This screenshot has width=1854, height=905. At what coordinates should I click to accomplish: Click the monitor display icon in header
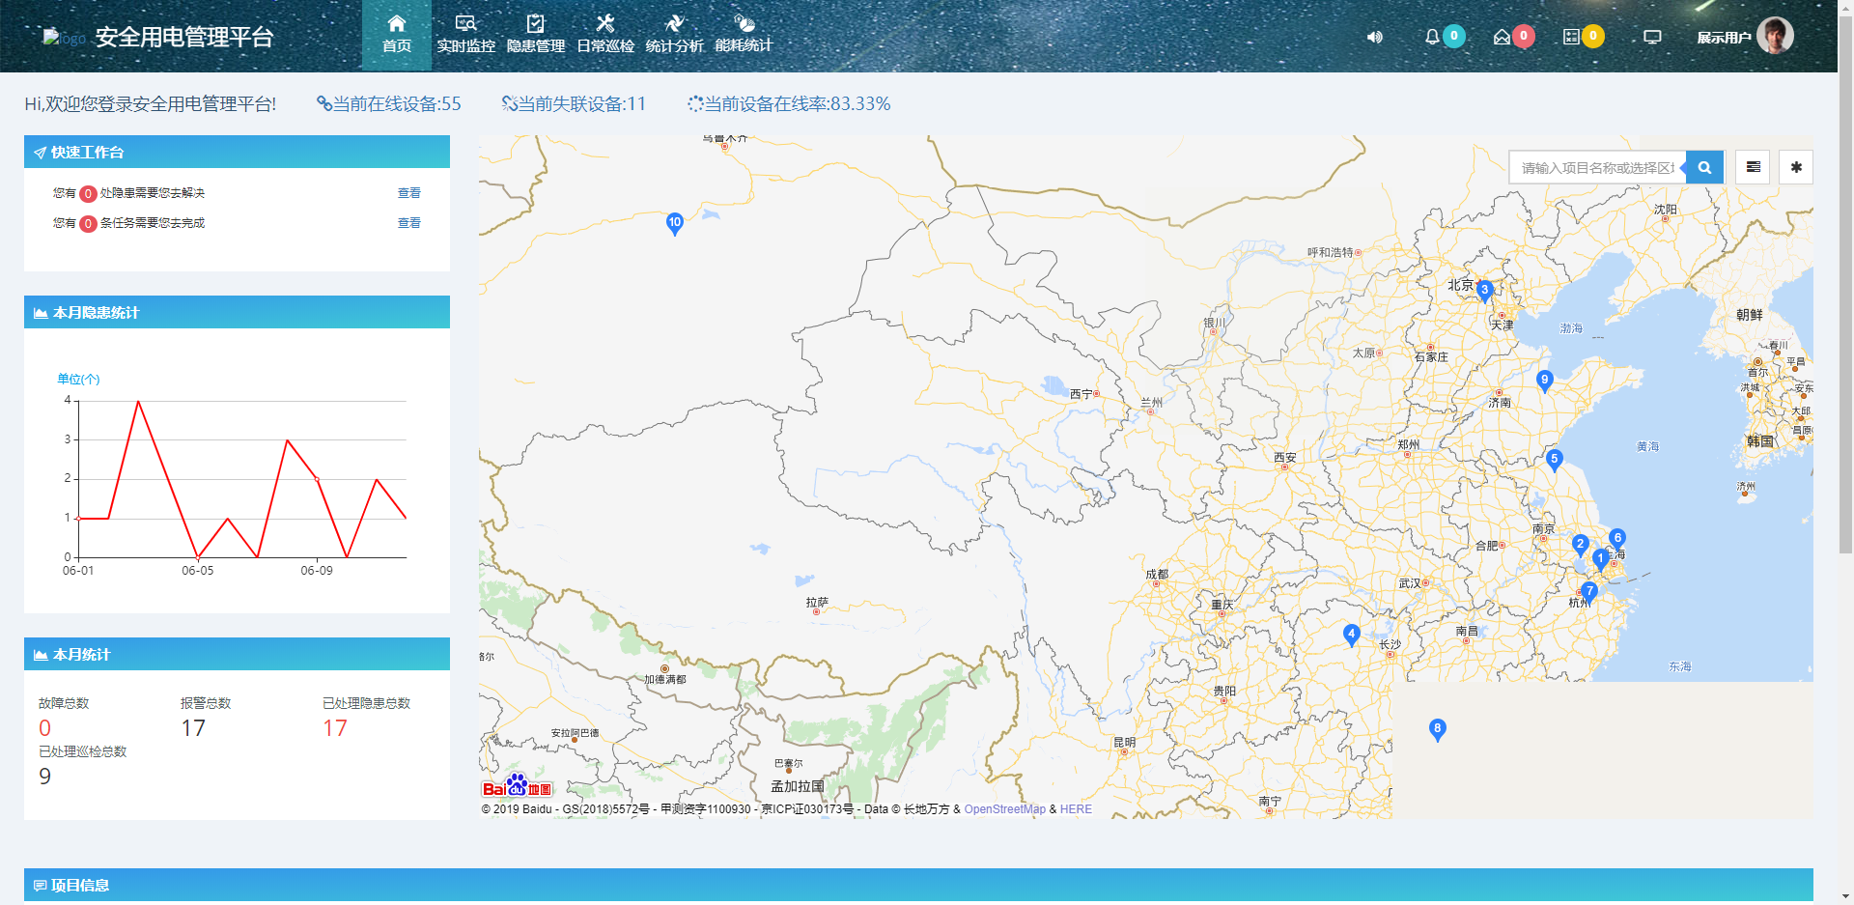(1652, 38)
